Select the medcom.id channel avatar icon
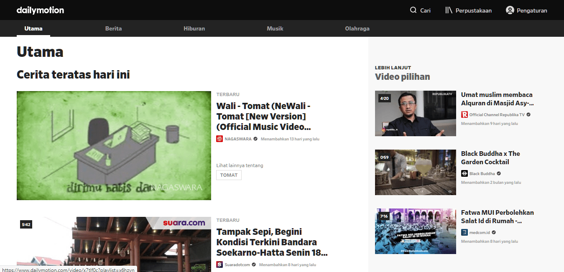 point(464,232)
